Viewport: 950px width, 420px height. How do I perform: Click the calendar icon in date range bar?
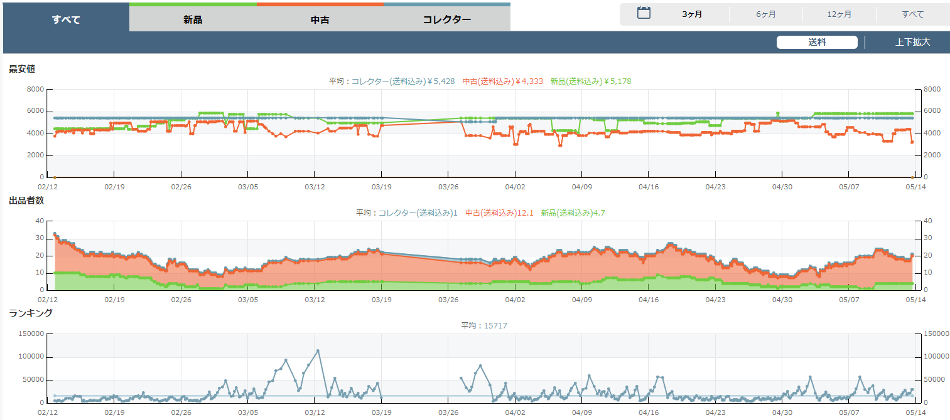coord(644,13)
